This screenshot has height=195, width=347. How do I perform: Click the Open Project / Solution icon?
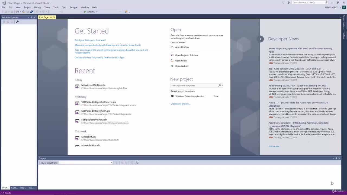[172, 55]
